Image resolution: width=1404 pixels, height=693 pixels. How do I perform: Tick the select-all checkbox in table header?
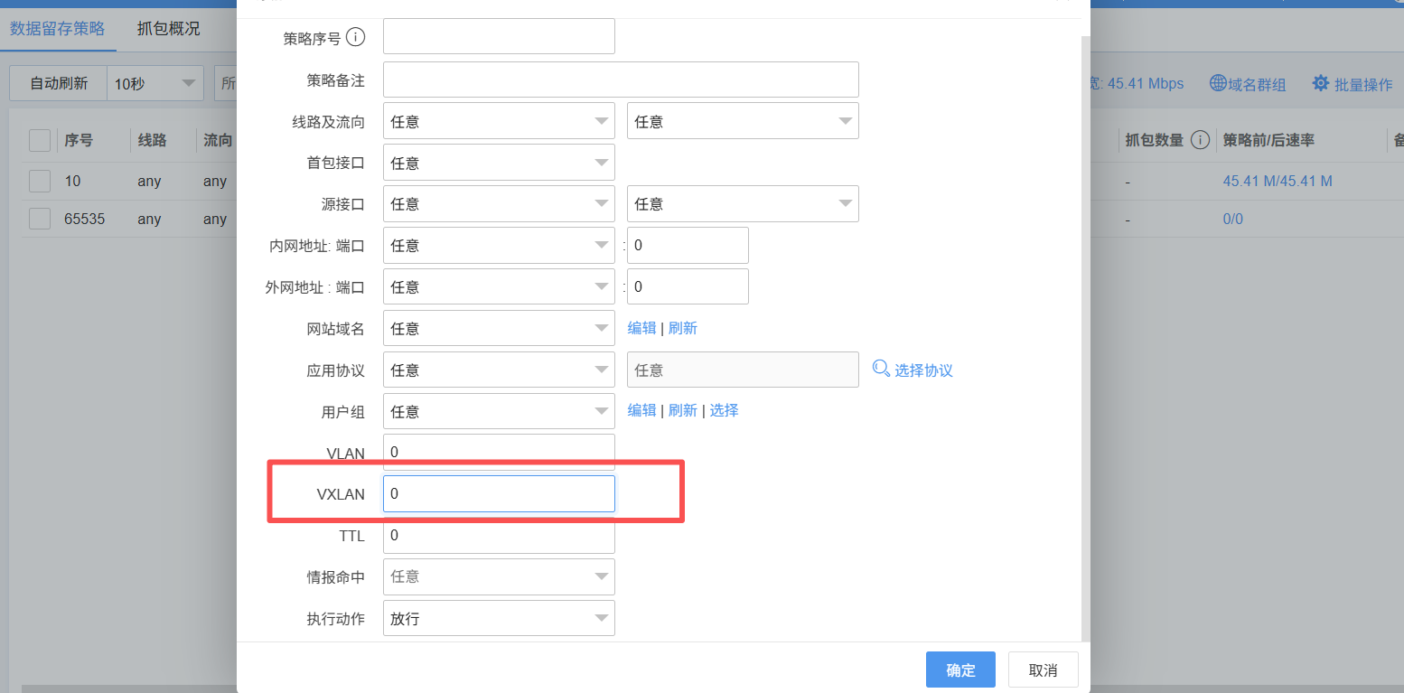point(40,140)
